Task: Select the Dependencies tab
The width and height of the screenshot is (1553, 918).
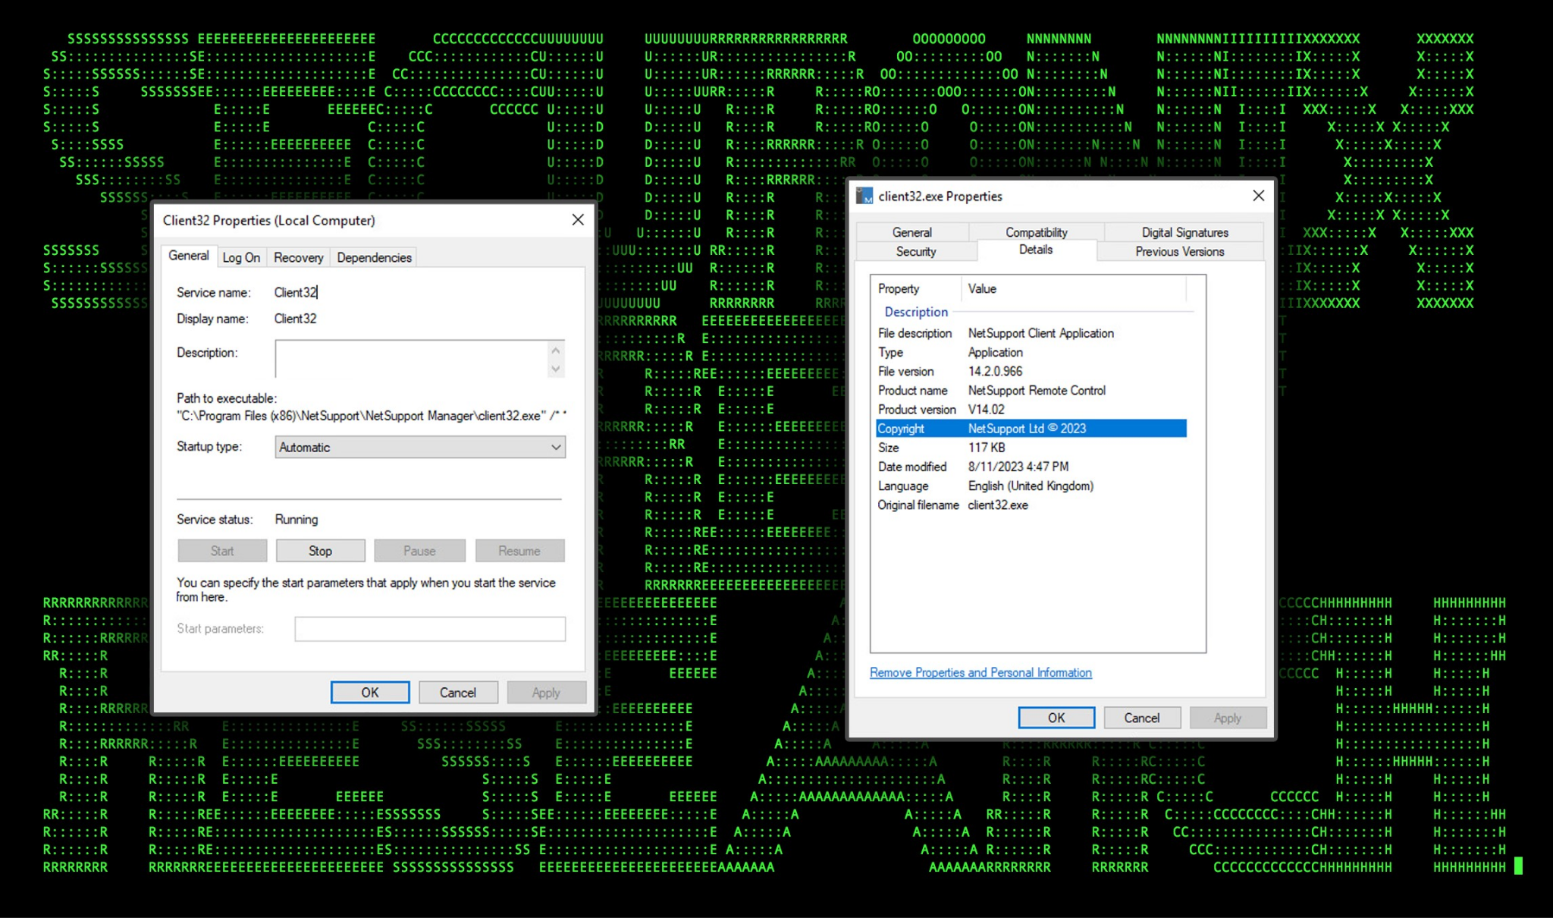Action: point(374,258)
